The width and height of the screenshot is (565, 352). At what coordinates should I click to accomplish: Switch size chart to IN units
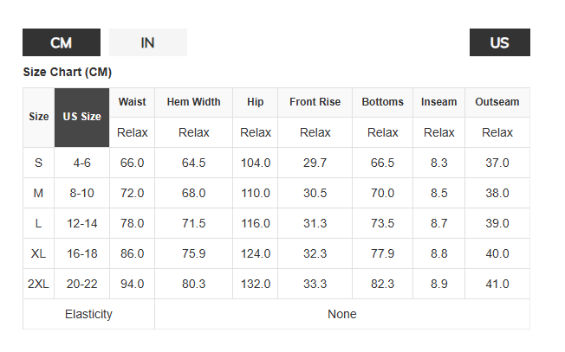[x=148, y=42]
